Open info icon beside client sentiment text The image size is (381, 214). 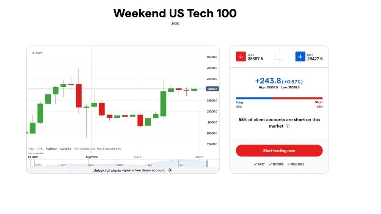tap(287, 126)
